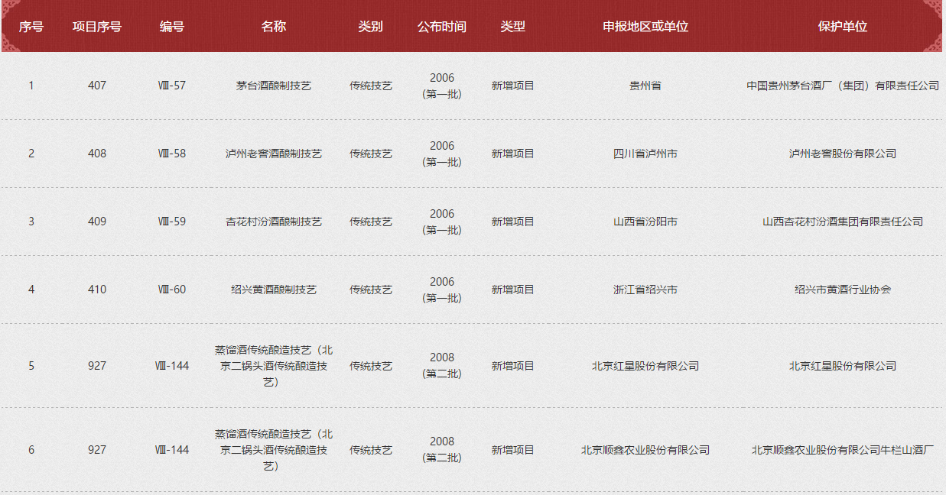The height and width of the screenshot is (495, 946).
Task: Click 绍兴市黄酒行业协会 protection unit
Action: click(x=843, y=290)
